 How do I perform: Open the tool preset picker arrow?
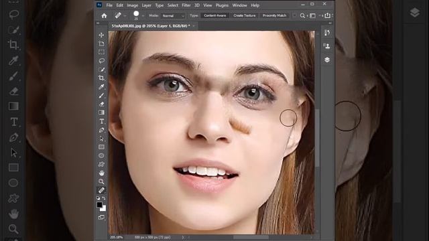pyautogui.click(x=125, y=16)
